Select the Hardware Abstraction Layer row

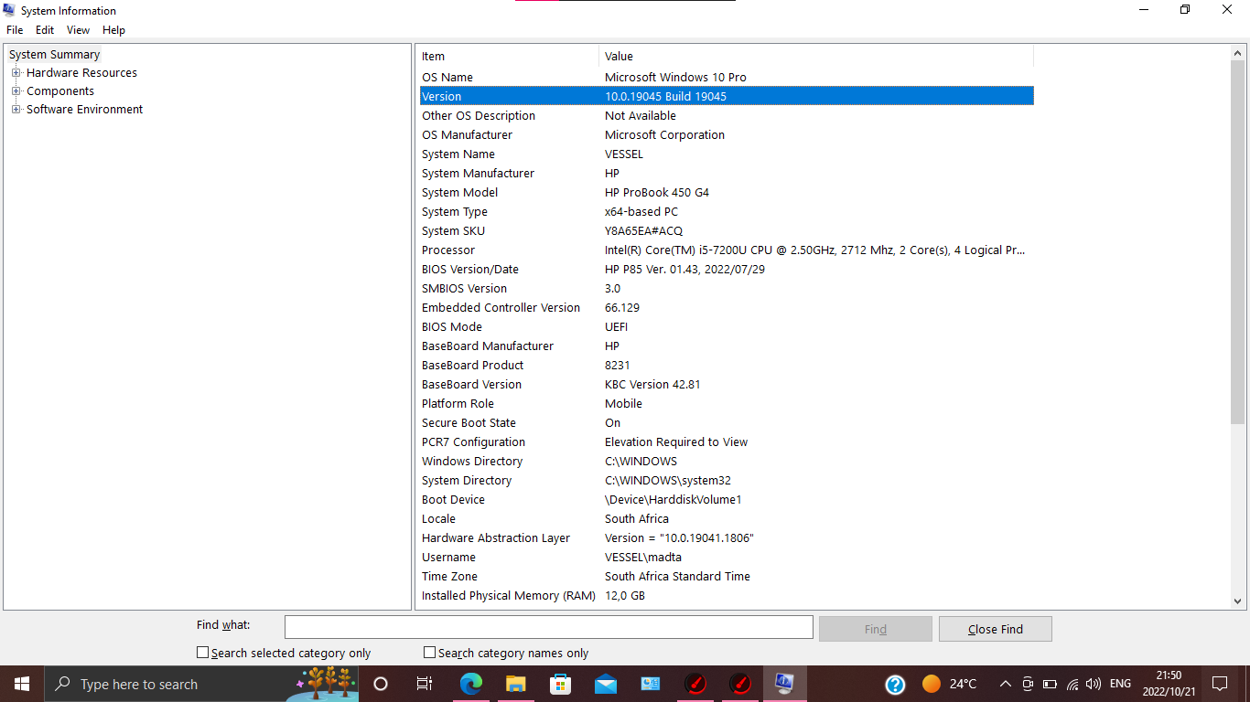pos(727,538)
